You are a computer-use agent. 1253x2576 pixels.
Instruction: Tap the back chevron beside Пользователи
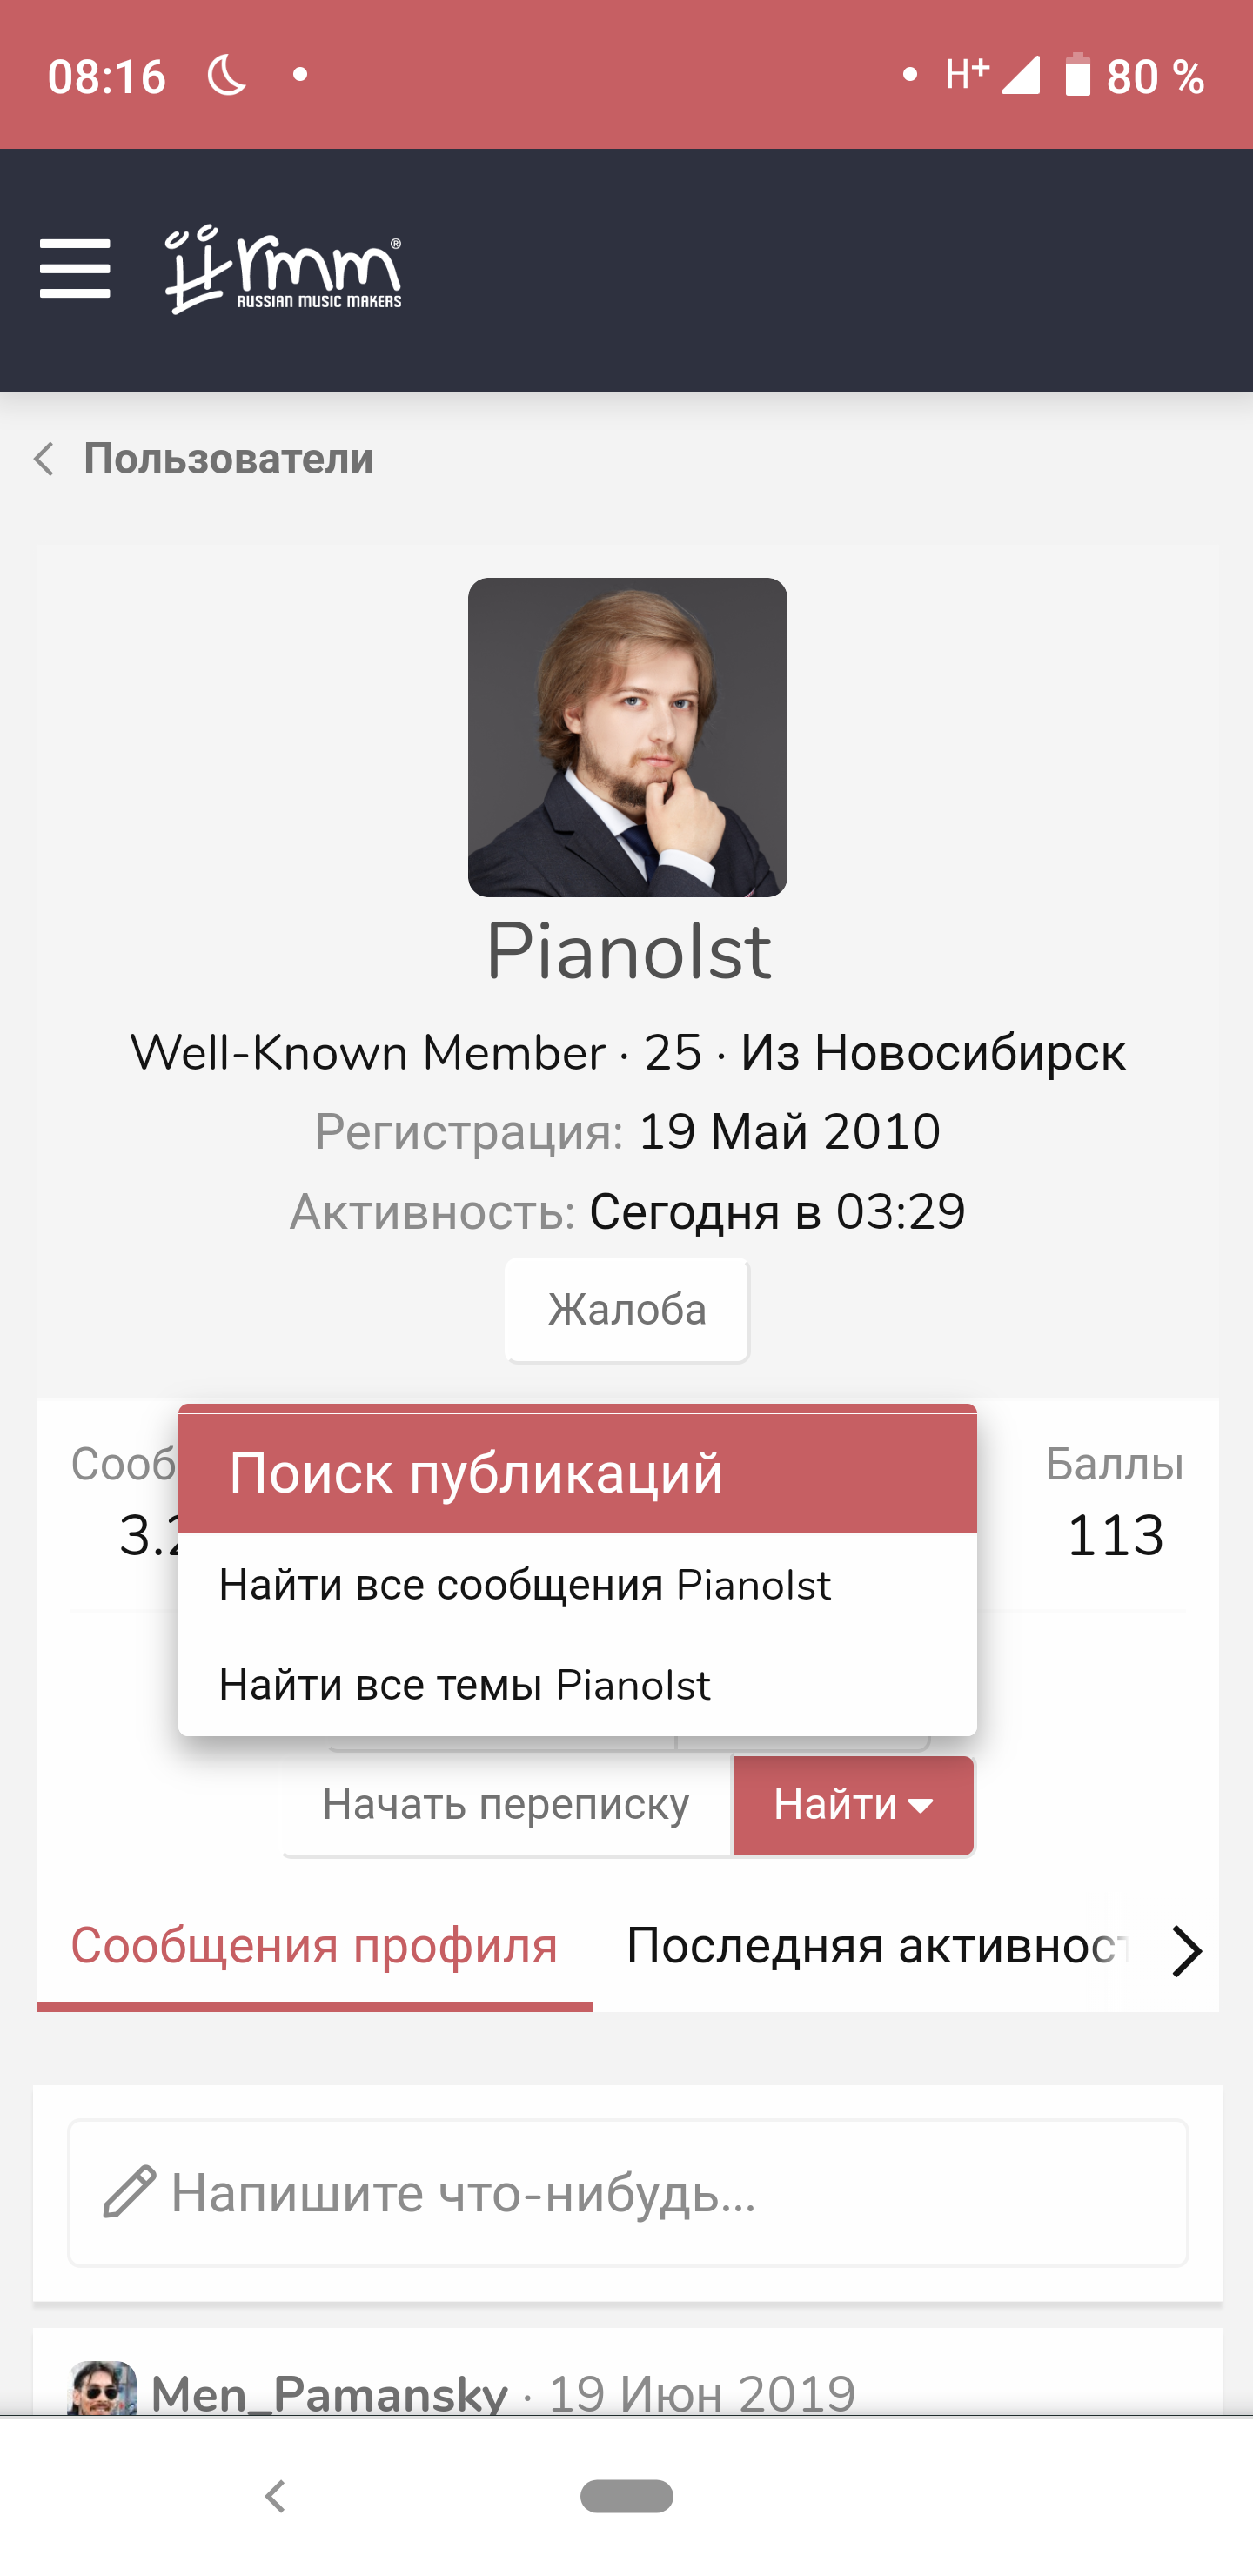coord(44,459)
